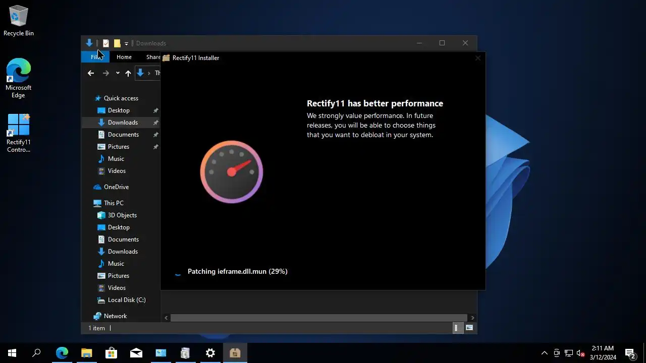Open Downloads under This PC

pyautogui.click(x=123, y=252)
